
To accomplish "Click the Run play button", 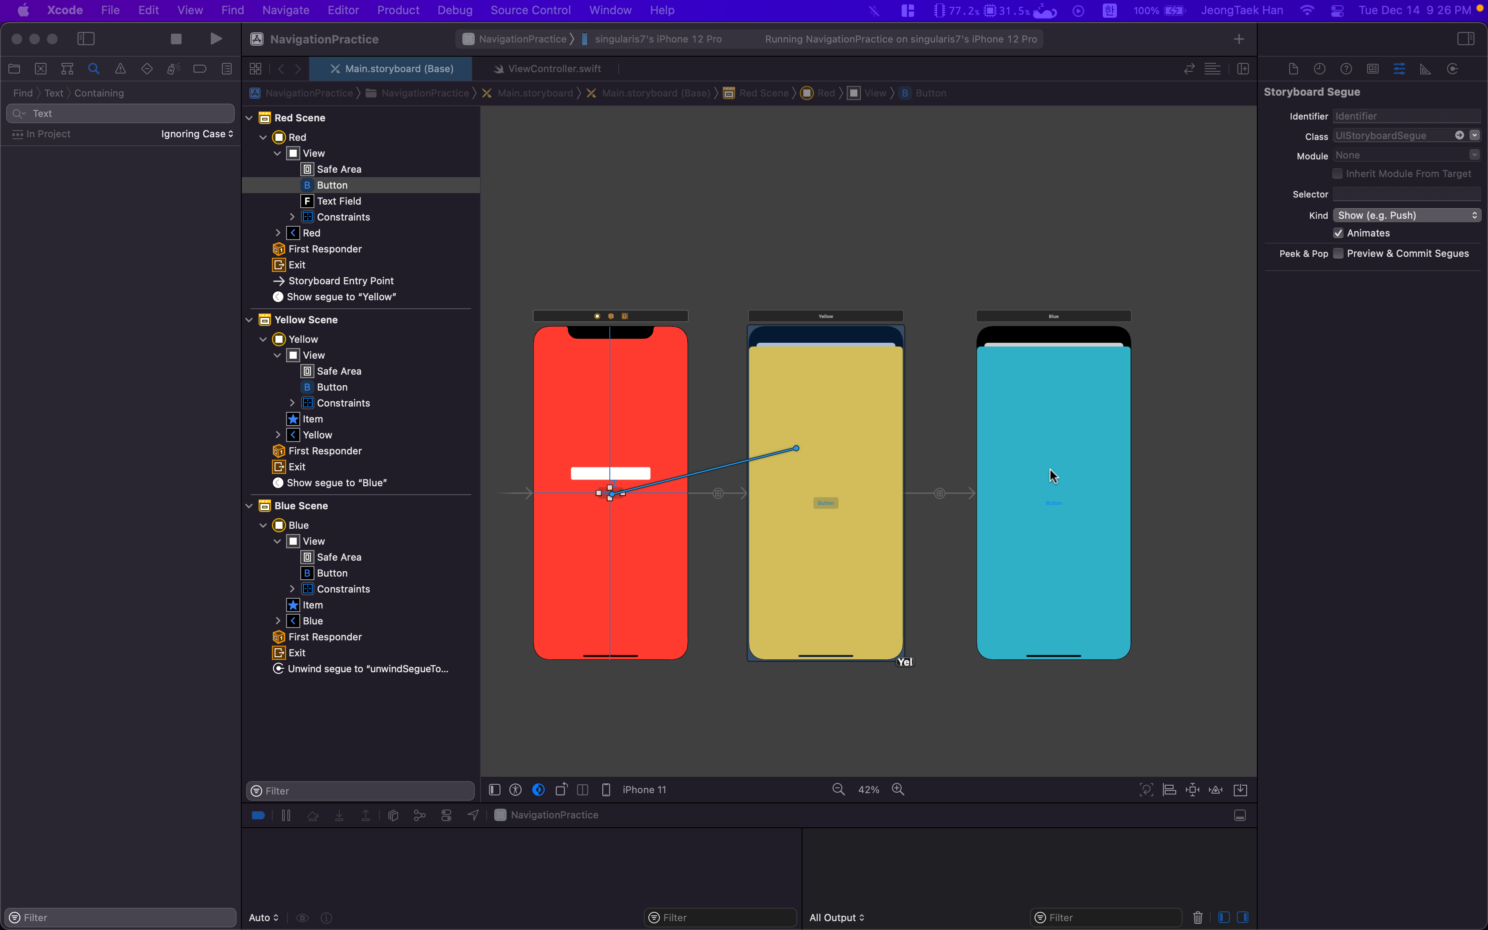I will [216, 39].
